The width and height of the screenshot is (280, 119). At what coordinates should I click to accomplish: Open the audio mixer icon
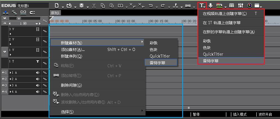coord(241,5)
